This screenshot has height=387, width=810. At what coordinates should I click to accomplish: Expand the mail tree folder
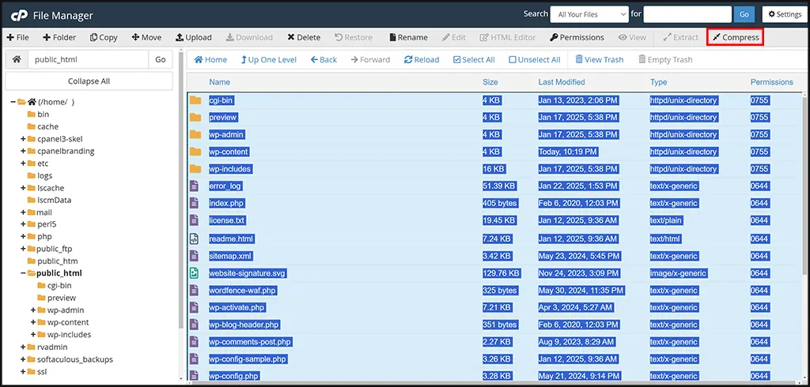(x=23, y=212)
